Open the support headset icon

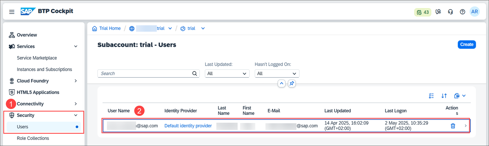tap(451, 12)
